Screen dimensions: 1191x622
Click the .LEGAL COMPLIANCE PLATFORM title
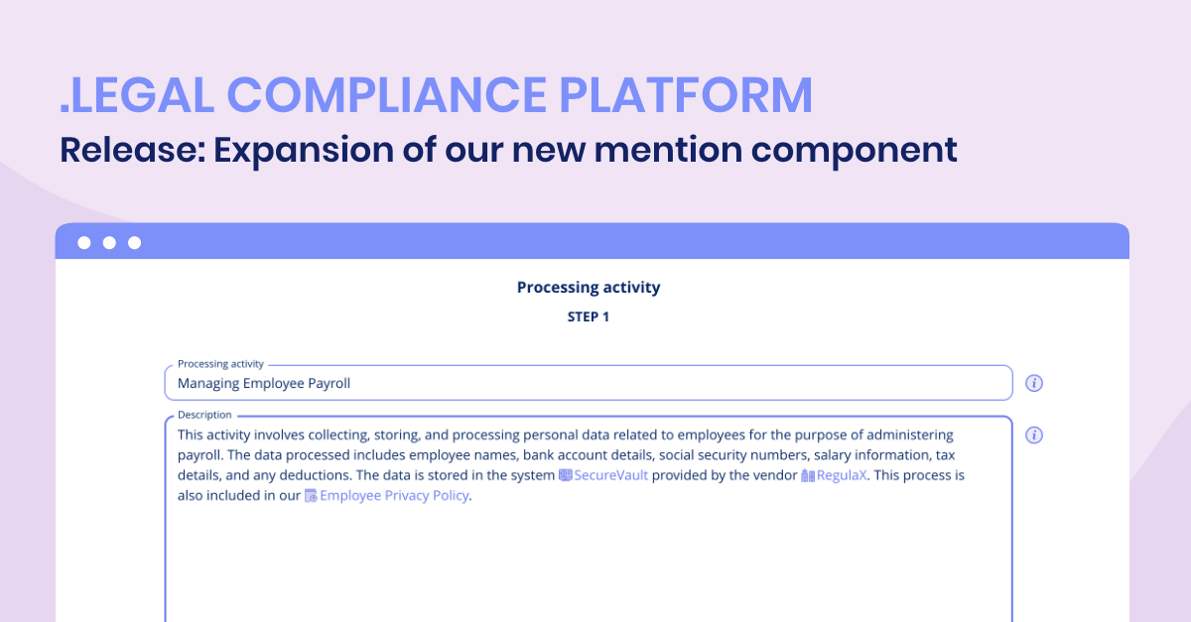coord(437,95)
